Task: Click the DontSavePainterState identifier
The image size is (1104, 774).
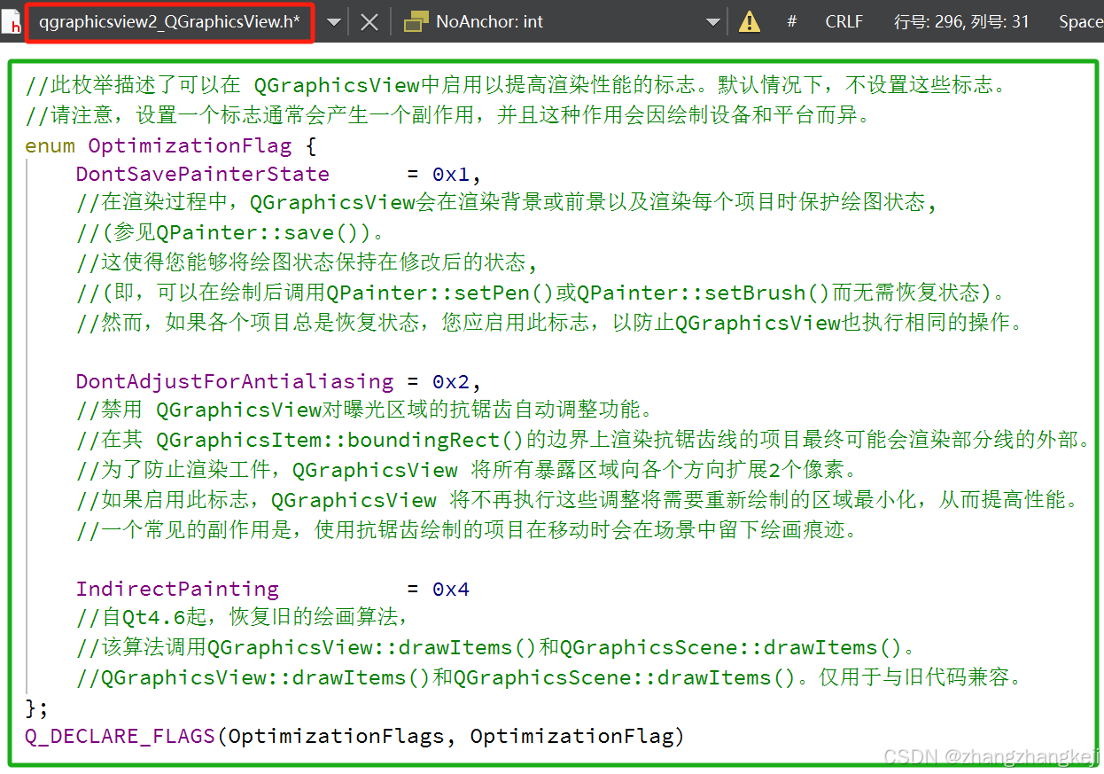Action: tap(202, 174)
